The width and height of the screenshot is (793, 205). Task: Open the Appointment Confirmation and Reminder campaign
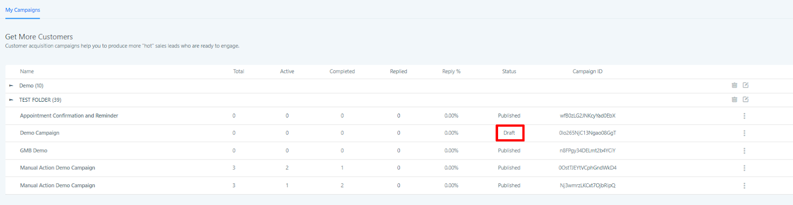tap(69, 116)
